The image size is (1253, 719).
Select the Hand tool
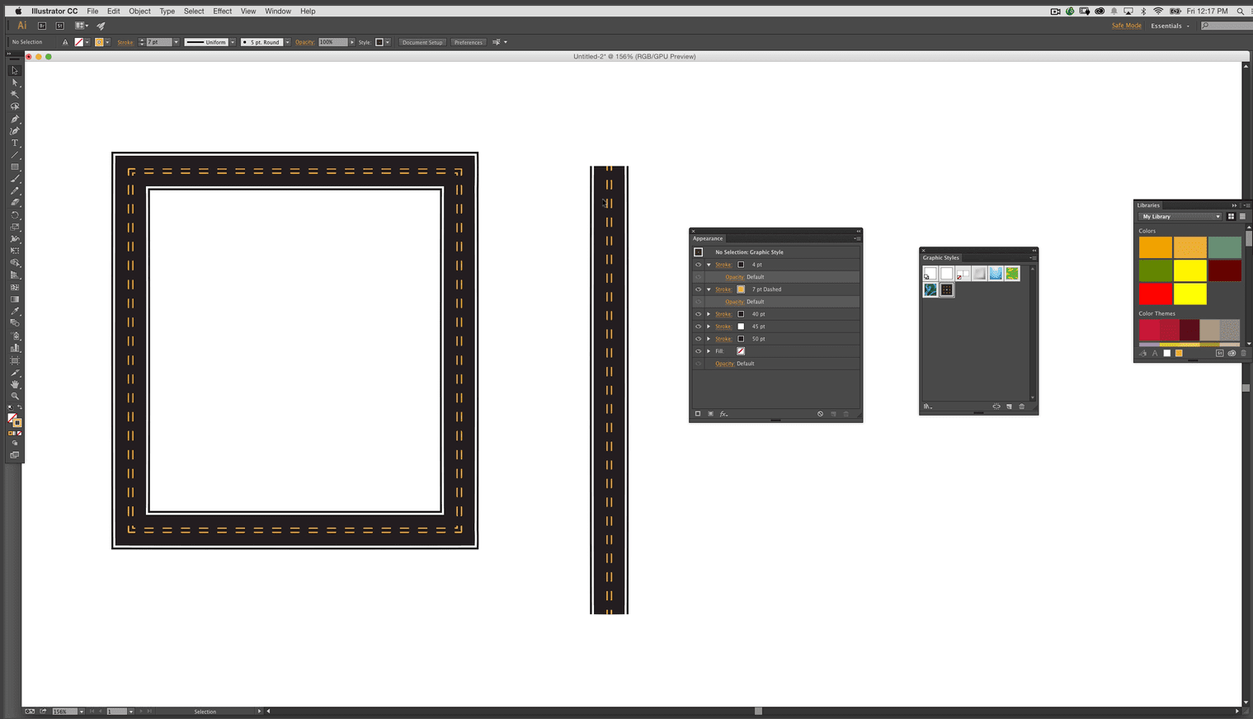pos(14,383)
